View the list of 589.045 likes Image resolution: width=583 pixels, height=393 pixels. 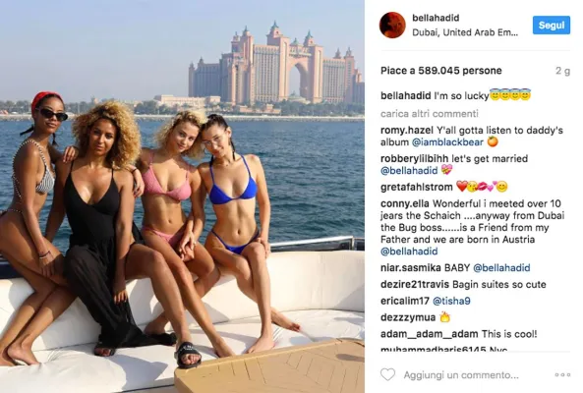point(441,71)
